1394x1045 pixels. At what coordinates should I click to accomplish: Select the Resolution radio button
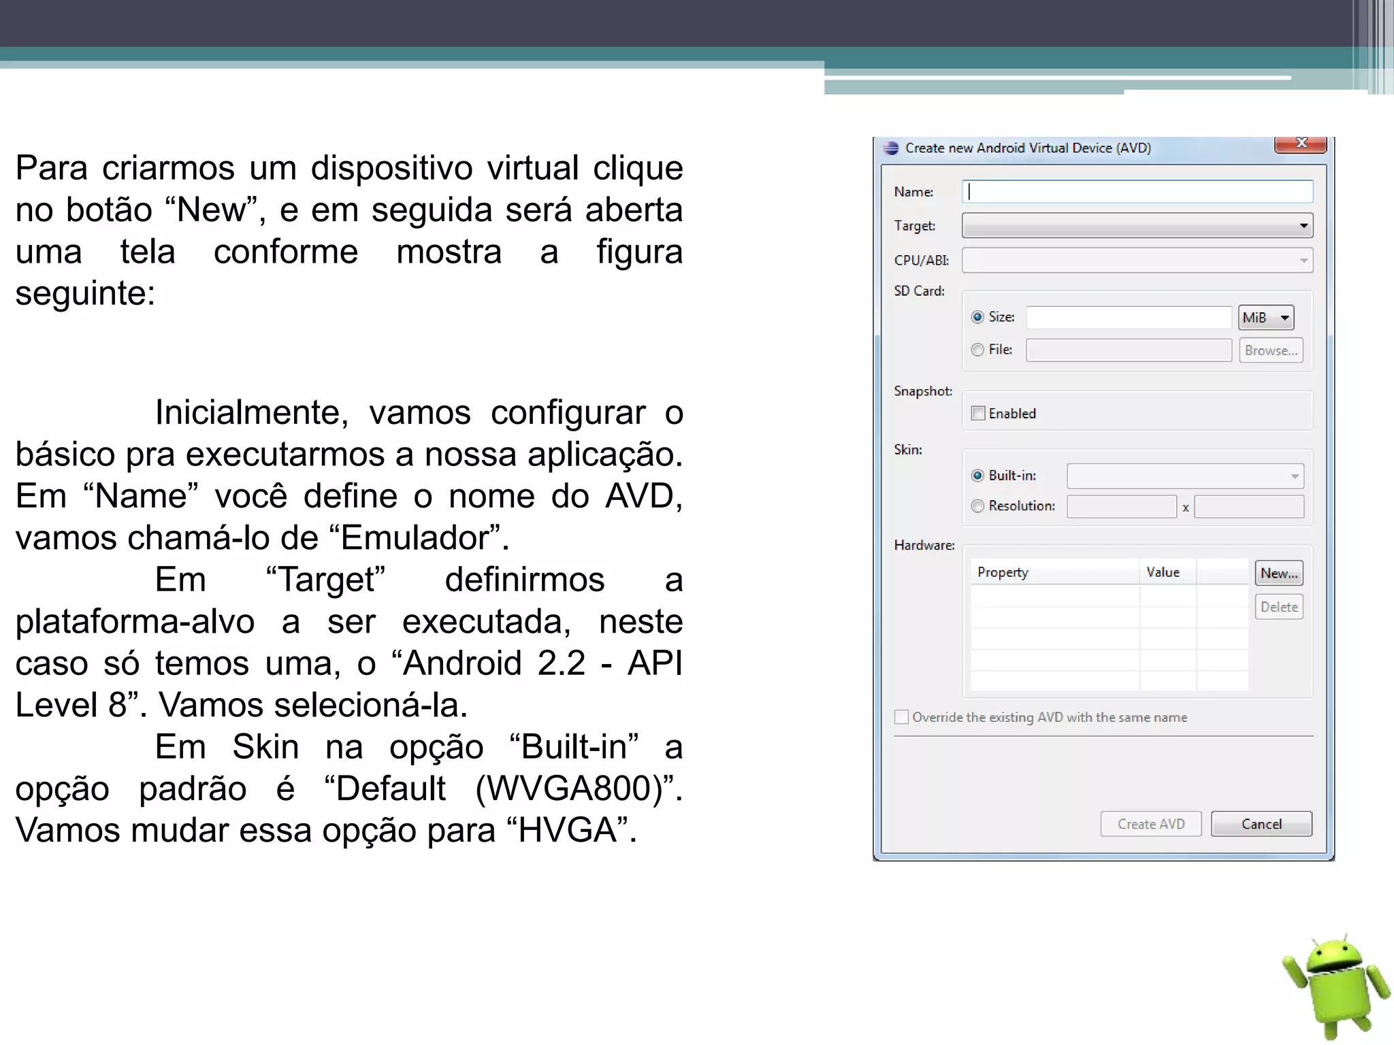[x=977, y=506]
